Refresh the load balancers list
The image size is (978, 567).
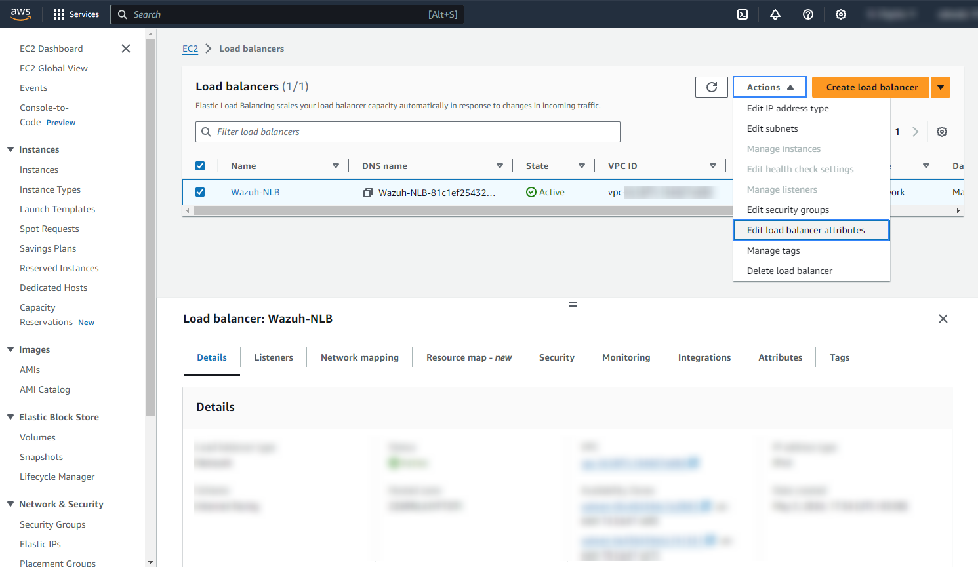click(712, 87)
